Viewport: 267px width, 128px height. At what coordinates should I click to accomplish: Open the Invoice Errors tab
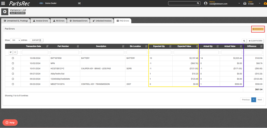click(x=41, y=21)
